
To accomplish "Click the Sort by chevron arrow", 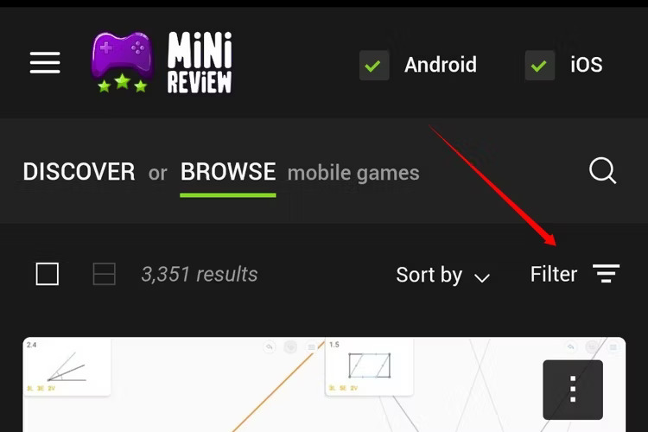I will tap(482, 277).
